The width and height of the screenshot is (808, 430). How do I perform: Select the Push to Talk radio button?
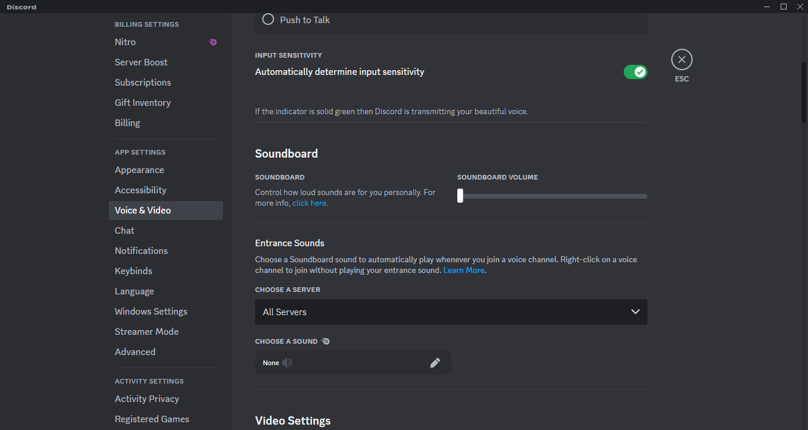click(x=269, y=20)
